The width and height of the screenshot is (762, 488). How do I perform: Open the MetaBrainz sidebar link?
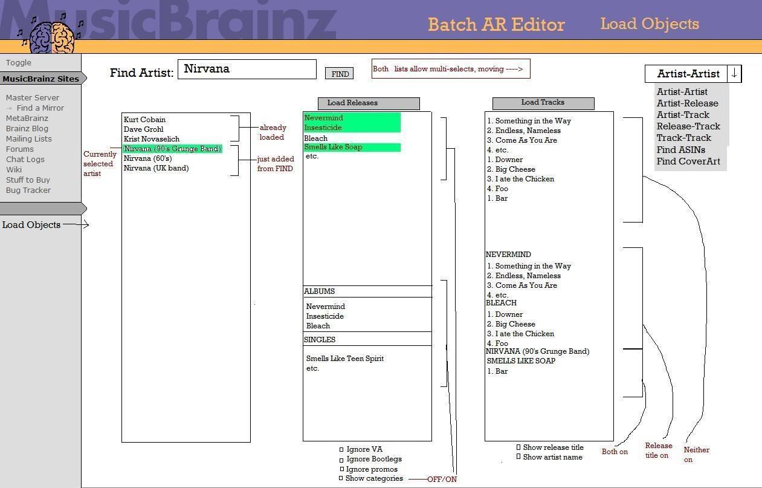pyautogui.click(x=27, y=119)
